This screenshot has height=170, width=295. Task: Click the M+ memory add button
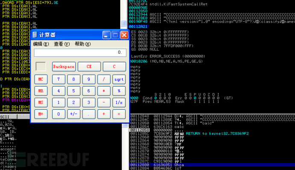coord(41,114)
